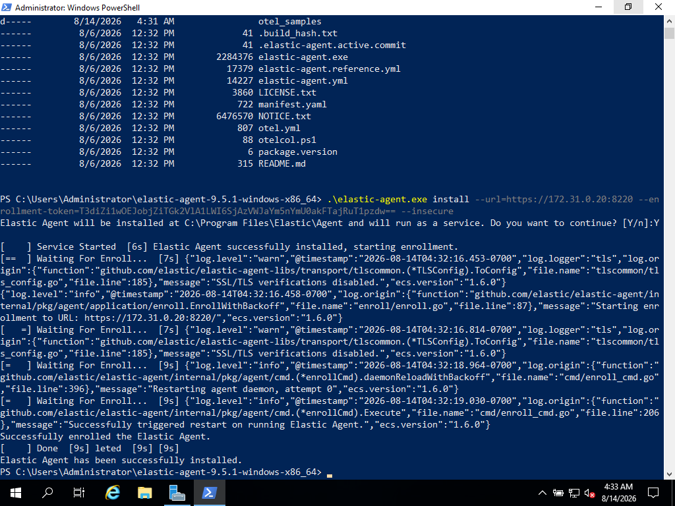
Task: Open network status tray icon
Action: click(x=574, y=493)
